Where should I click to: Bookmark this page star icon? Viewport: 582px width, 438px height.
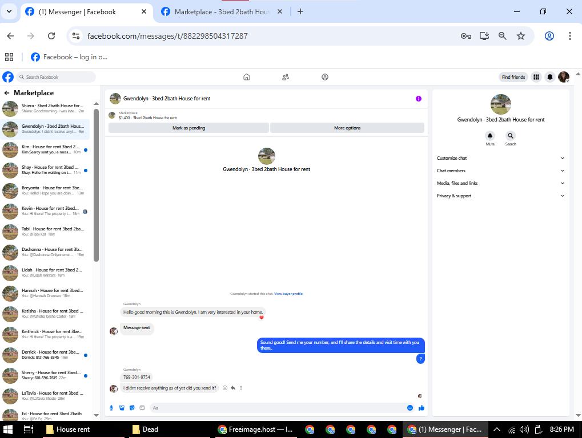[521, 36]
